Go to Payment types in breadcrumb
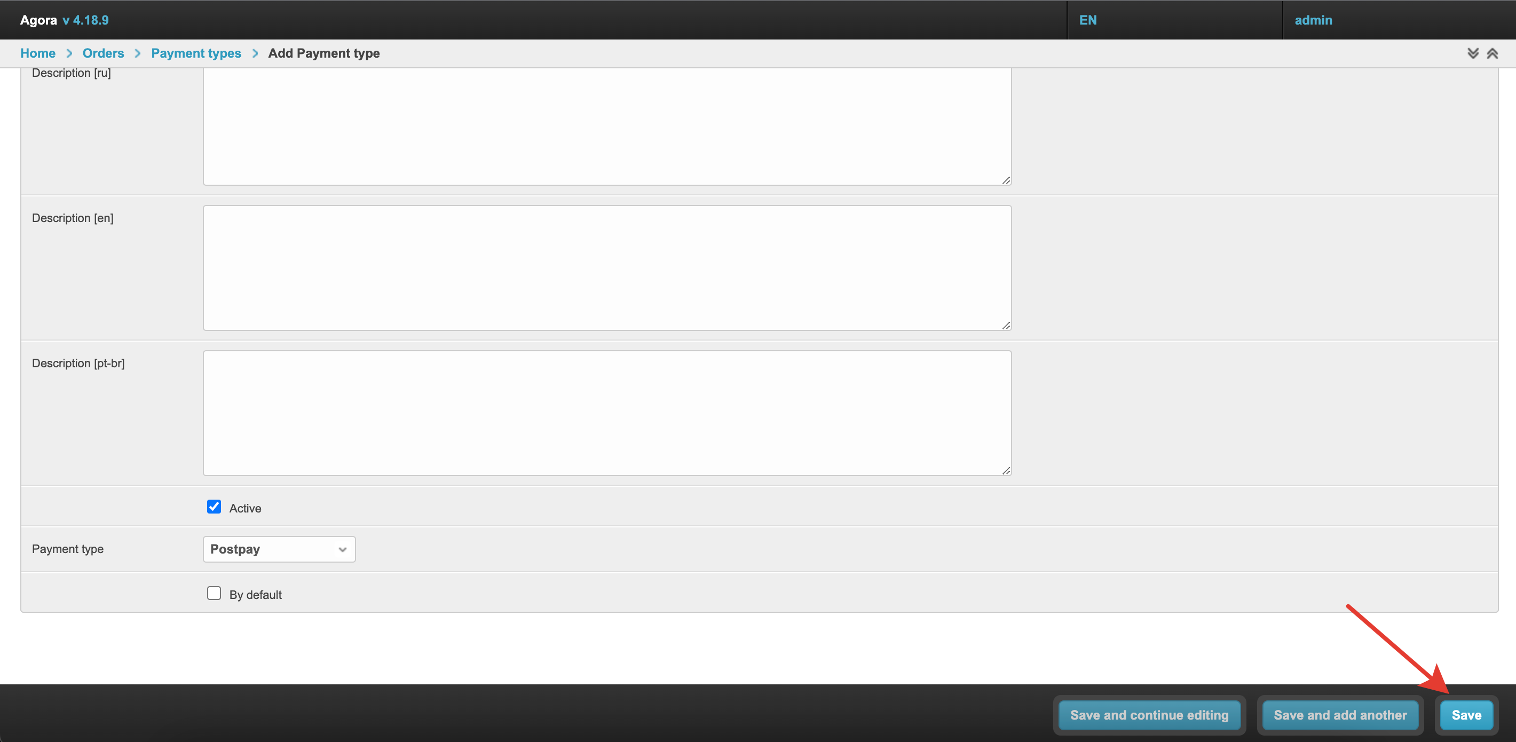The image size is (1516, 742). (x=196, y=53)
